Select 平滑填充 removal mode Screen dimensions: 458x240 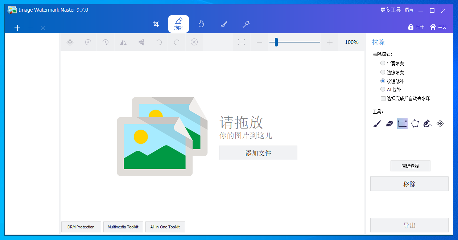383,63
